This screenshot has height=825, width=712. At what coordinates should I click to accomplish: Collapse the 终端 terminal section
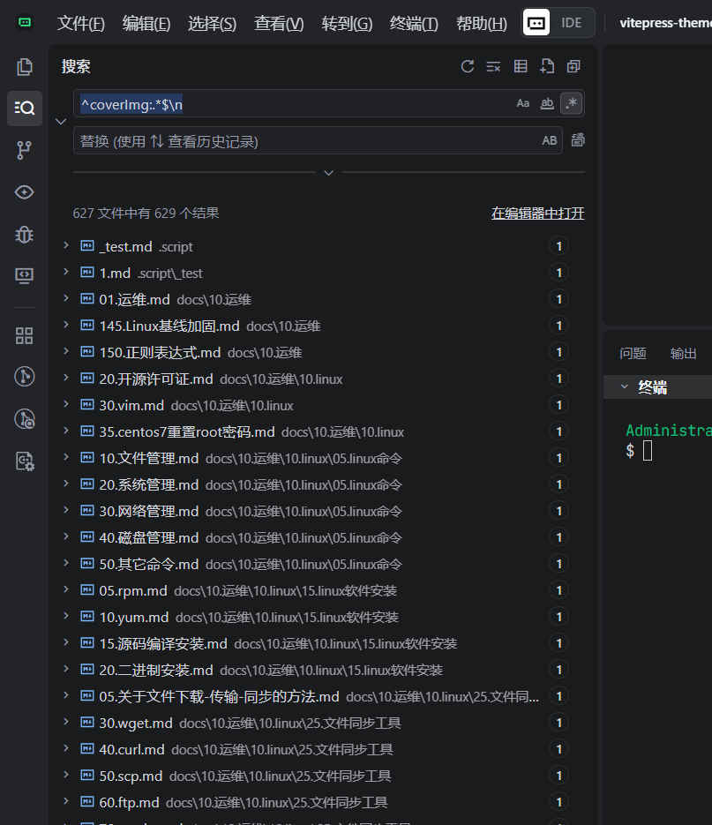click(625, 386)
